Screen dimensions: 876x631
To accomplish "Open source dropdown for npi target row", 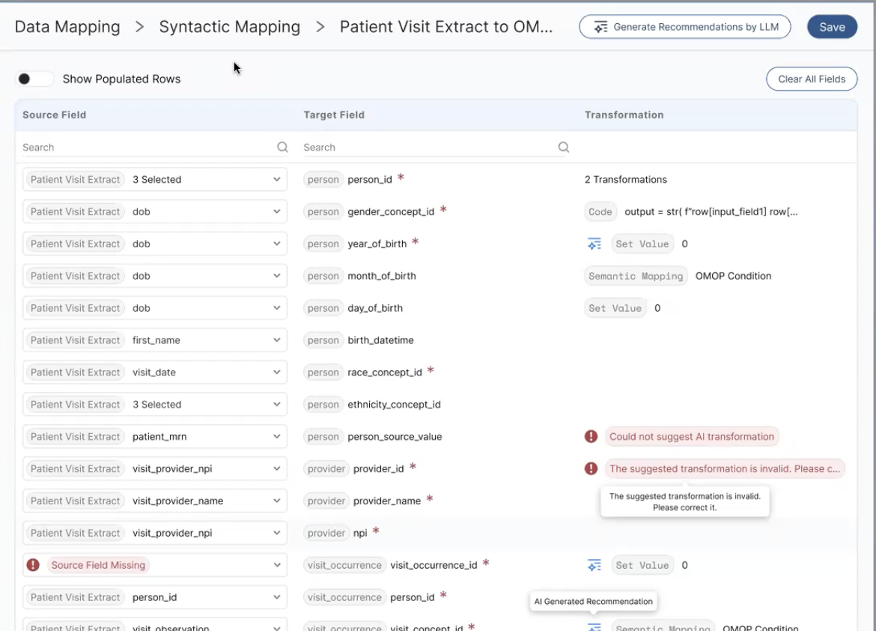I will pos(155,533).
